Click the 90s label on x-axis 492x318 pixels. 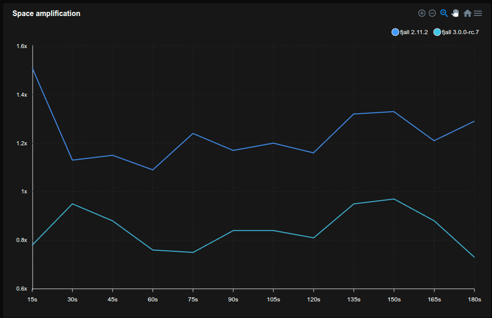click(x=233, y=299)
